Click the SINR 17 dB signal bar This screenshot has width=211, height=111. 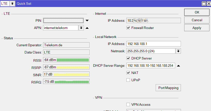point(66,74)
